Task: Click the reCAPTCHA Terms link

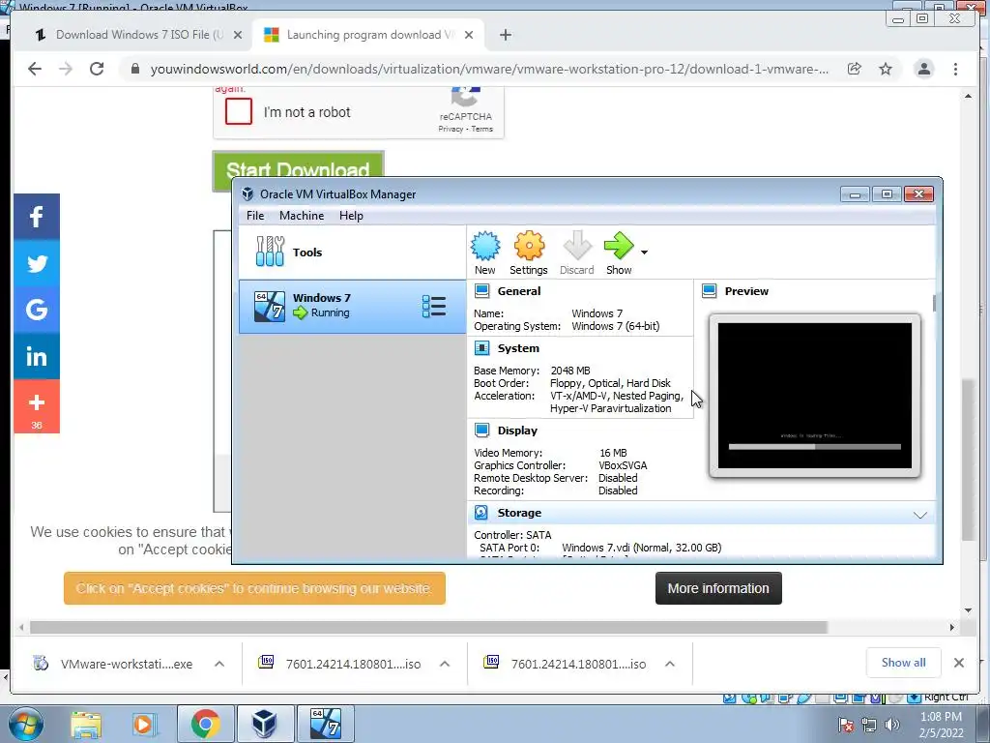Action: 481,129
